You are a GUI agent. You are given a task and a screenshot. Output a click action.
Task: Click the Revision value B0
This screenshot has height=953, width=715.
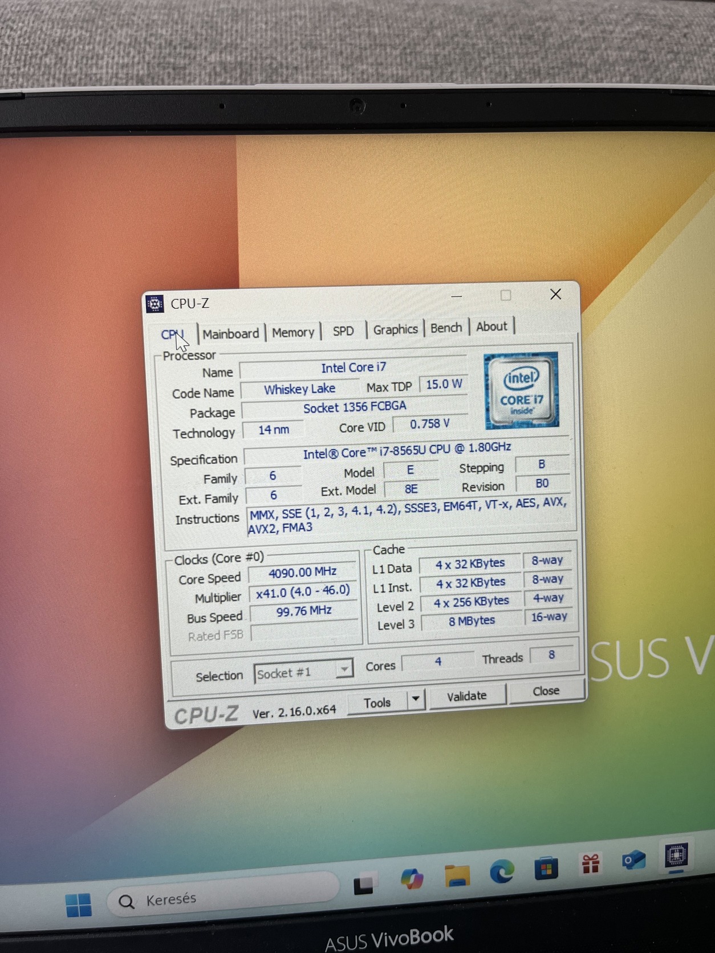pos(542,484)
